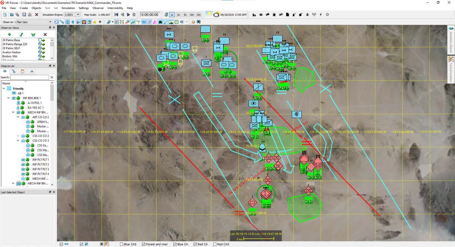Viewport: 455px width, 247px height.
Task: Switch to first Objects List tab
Action: 5,71
